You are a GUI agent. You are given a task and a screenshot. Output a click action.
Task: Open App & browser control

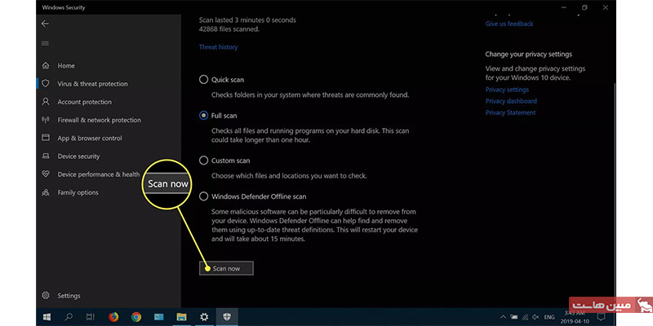click(x=90, y=138)
